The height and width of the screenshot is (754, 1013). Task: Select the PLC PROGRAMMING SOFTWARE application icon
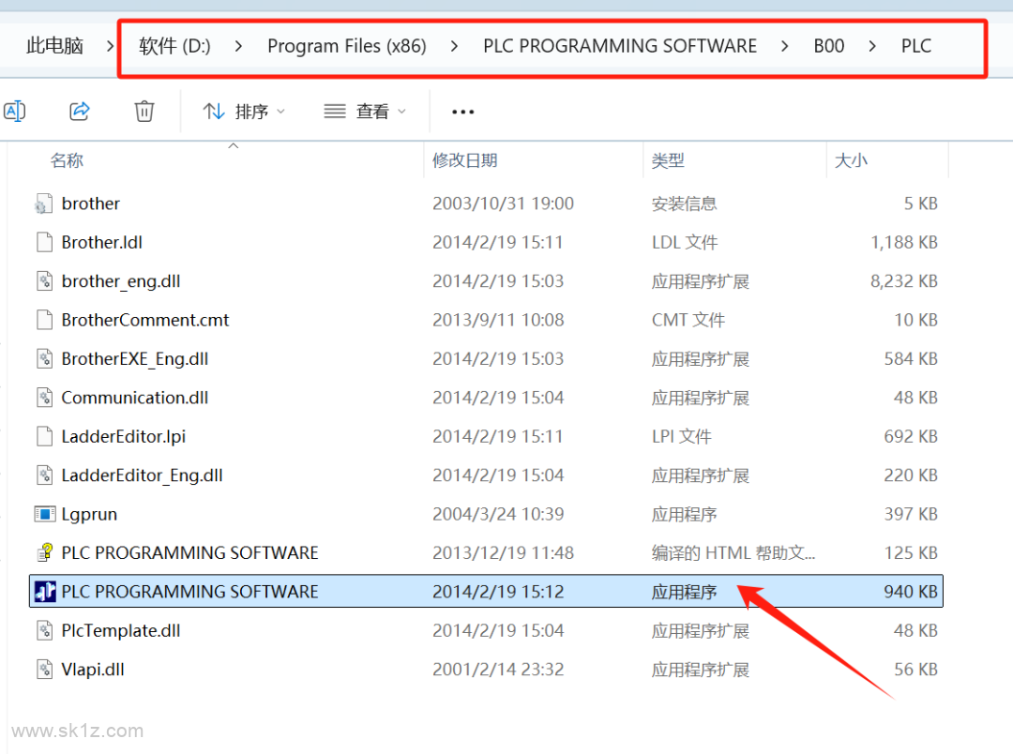(45, 591)
